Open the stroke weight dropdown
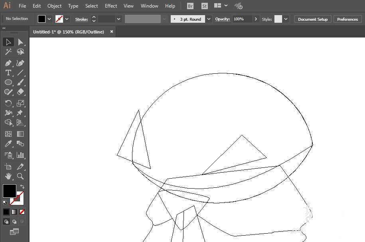Viewport: 365px width, 242px height. [x=118, y=19]
